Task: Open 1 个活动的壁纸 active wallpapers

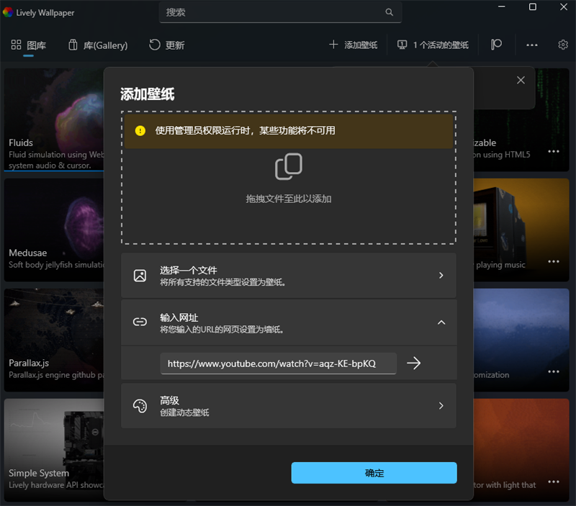Action: pyautogui.click(x=433, y=45)
